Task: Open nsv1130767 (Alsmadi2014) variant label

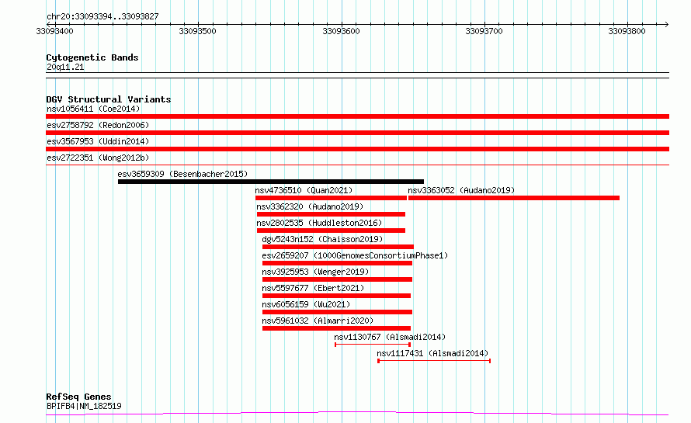Action: coord(390,337)
